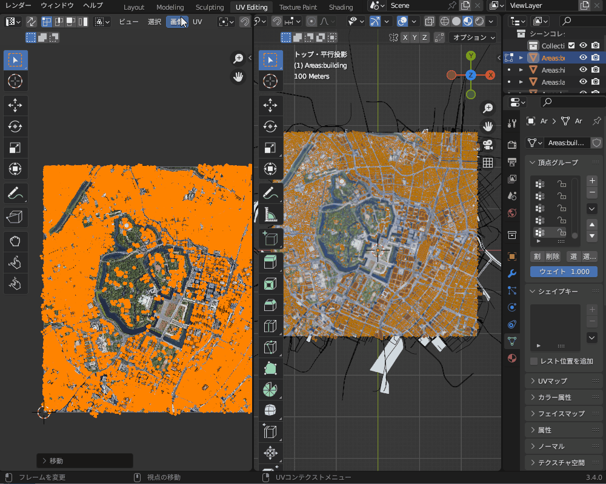Adjust the ウェイト 1.000 slider
606x484 pixels.
[564, 272]
